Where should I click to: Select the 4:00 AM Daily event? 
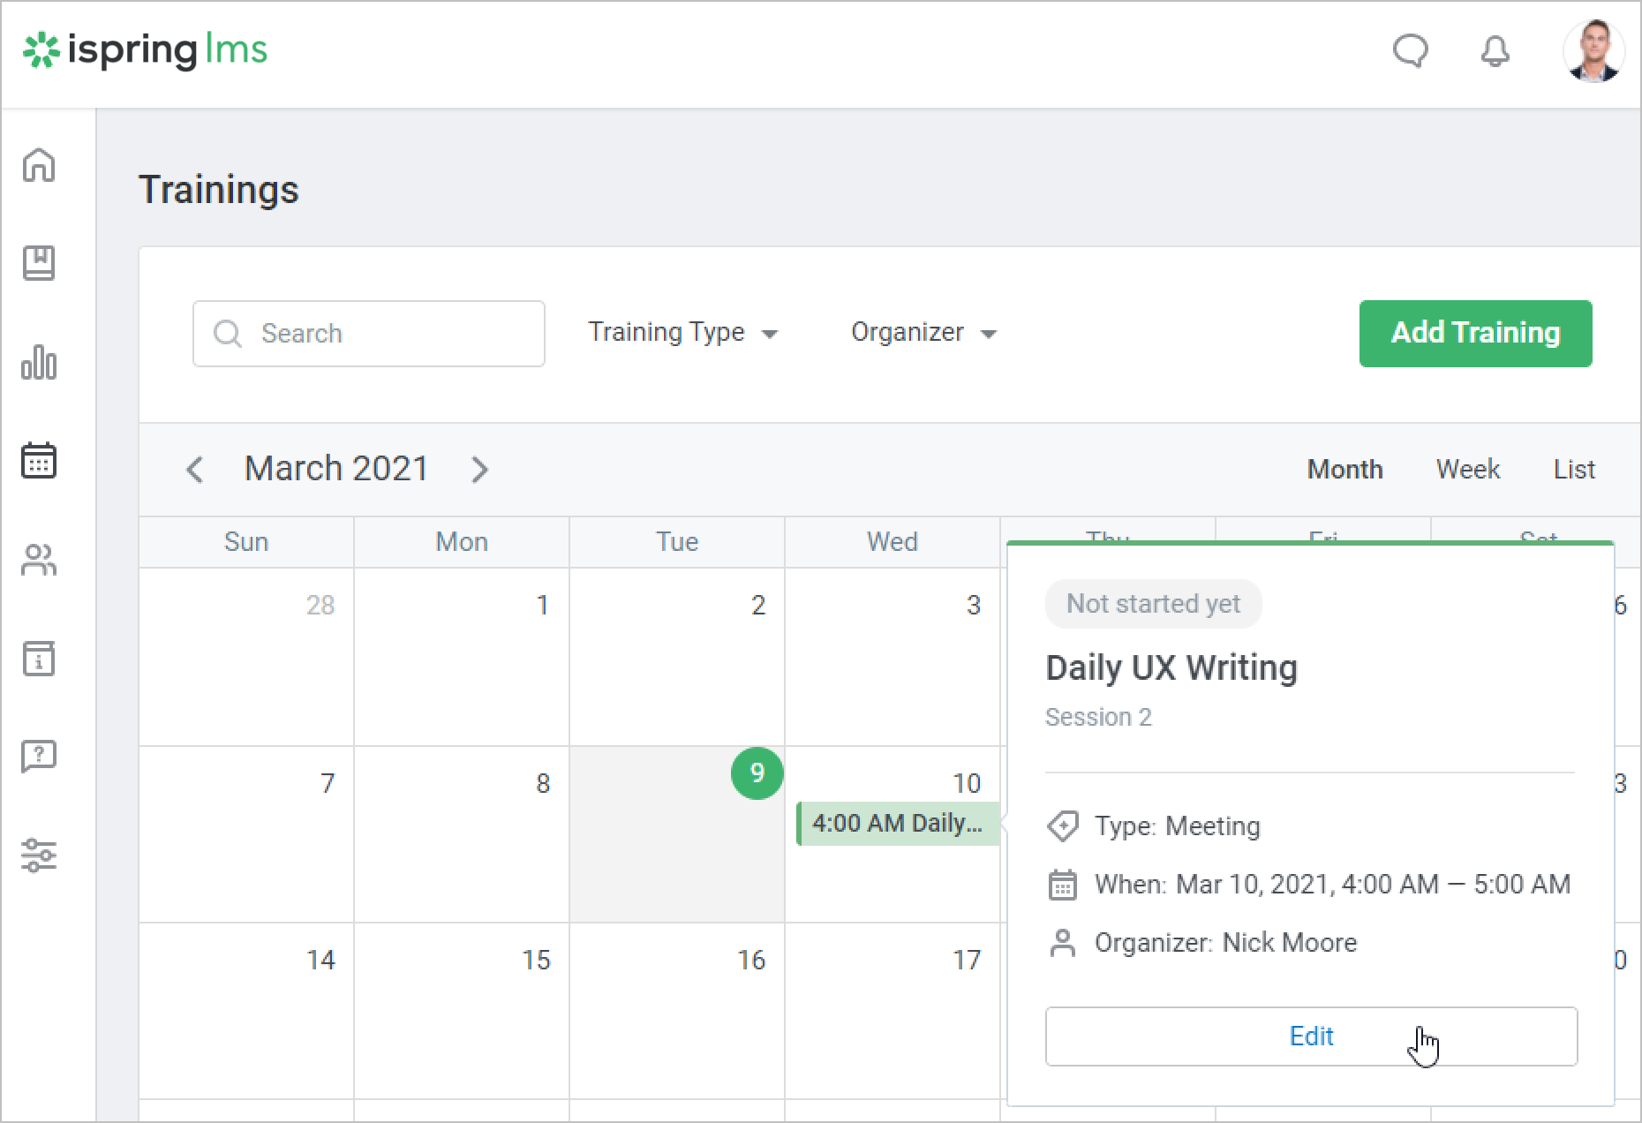pyautogui.click(x=897, y=824)
